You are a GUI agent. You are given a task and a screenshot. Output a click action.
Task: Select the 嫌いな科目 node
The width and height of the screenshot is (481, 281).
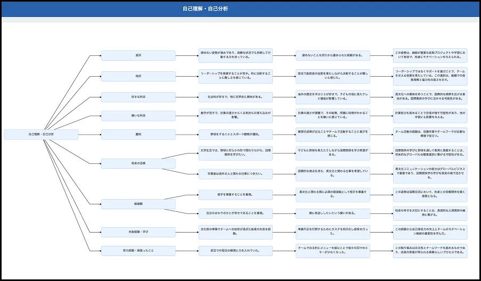pyautogui.click(x=138, y=116)
